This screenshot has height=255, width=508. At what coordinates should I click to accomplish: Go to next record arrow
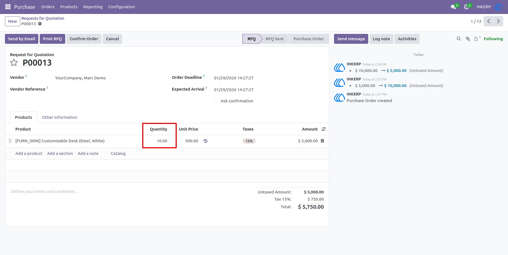(x=498, y=21)
